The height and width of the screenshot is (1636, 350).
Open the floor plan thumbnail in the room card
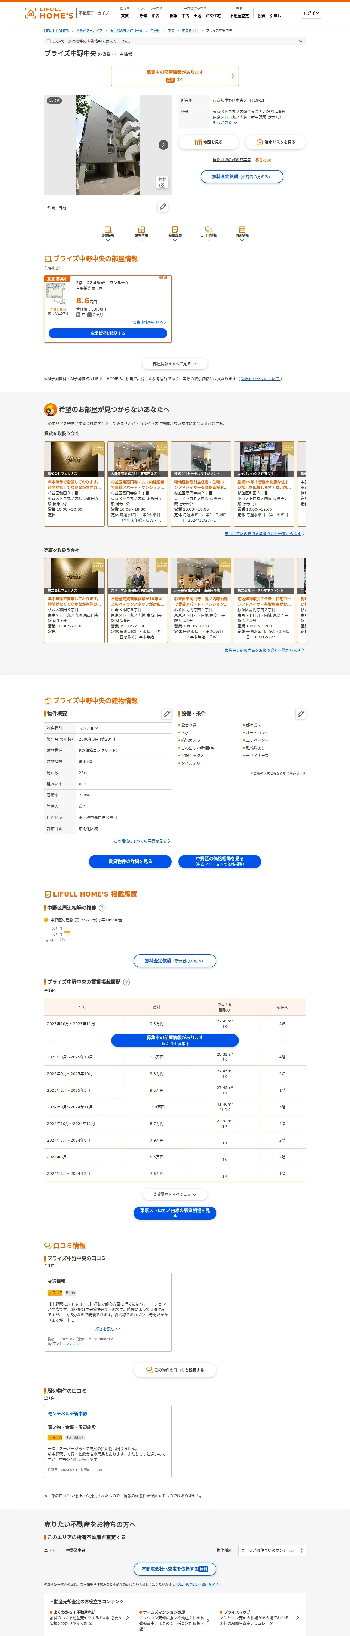point(56,293)
